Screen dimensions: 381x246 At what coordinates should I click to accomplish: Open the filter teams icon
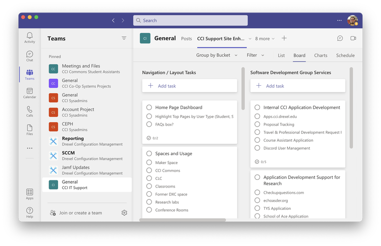(124, 38)
